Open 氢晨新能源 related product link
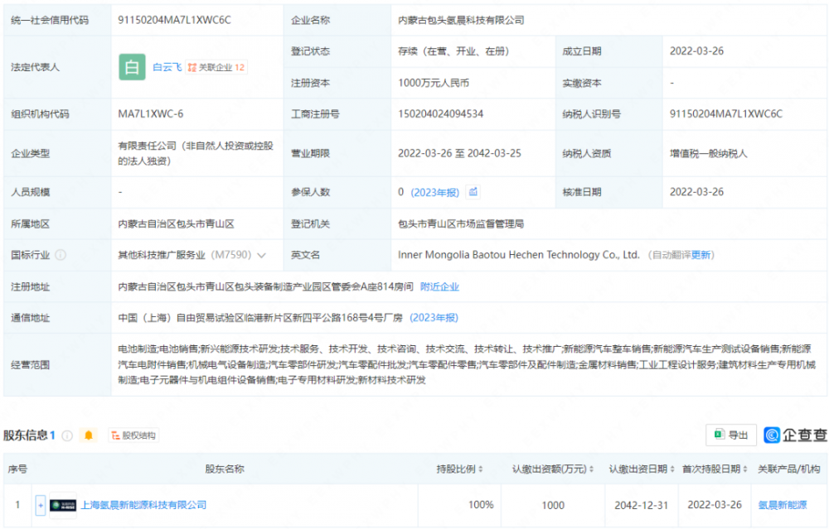The width and height of the screenshot is (829, 529). point(783,505)
